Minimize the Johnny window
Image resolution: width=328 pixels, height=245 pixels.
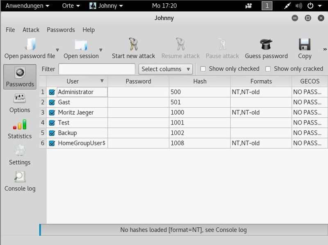click(295, 18)
